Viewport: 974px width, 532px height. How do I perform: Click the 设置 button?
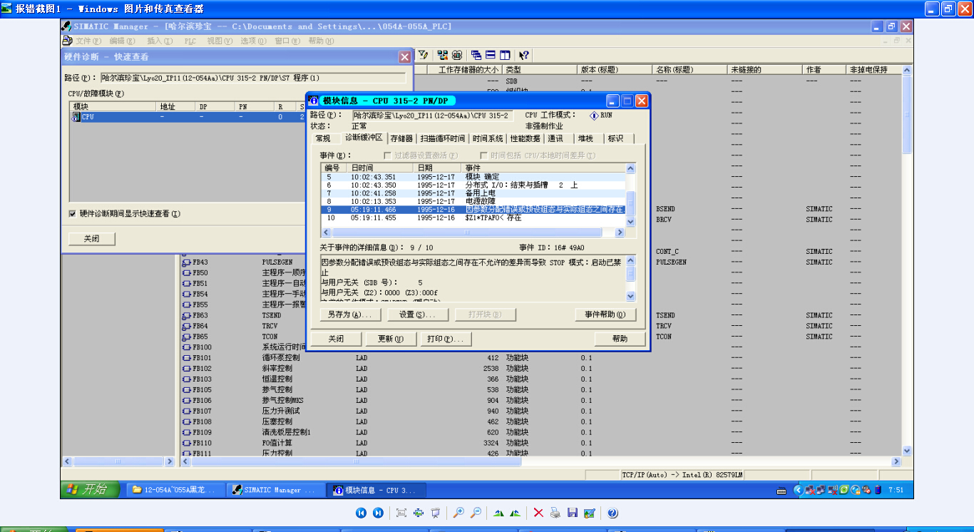[416, 314]
